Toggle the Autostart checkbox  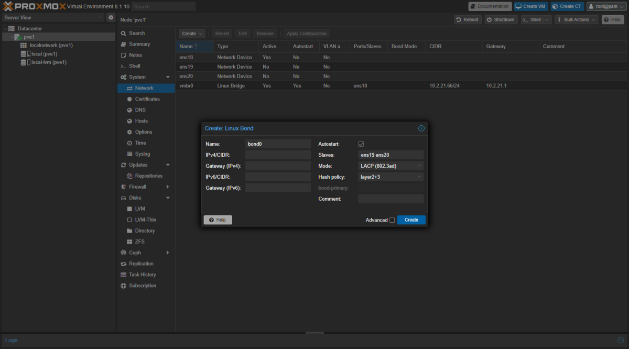pos(361,144)
